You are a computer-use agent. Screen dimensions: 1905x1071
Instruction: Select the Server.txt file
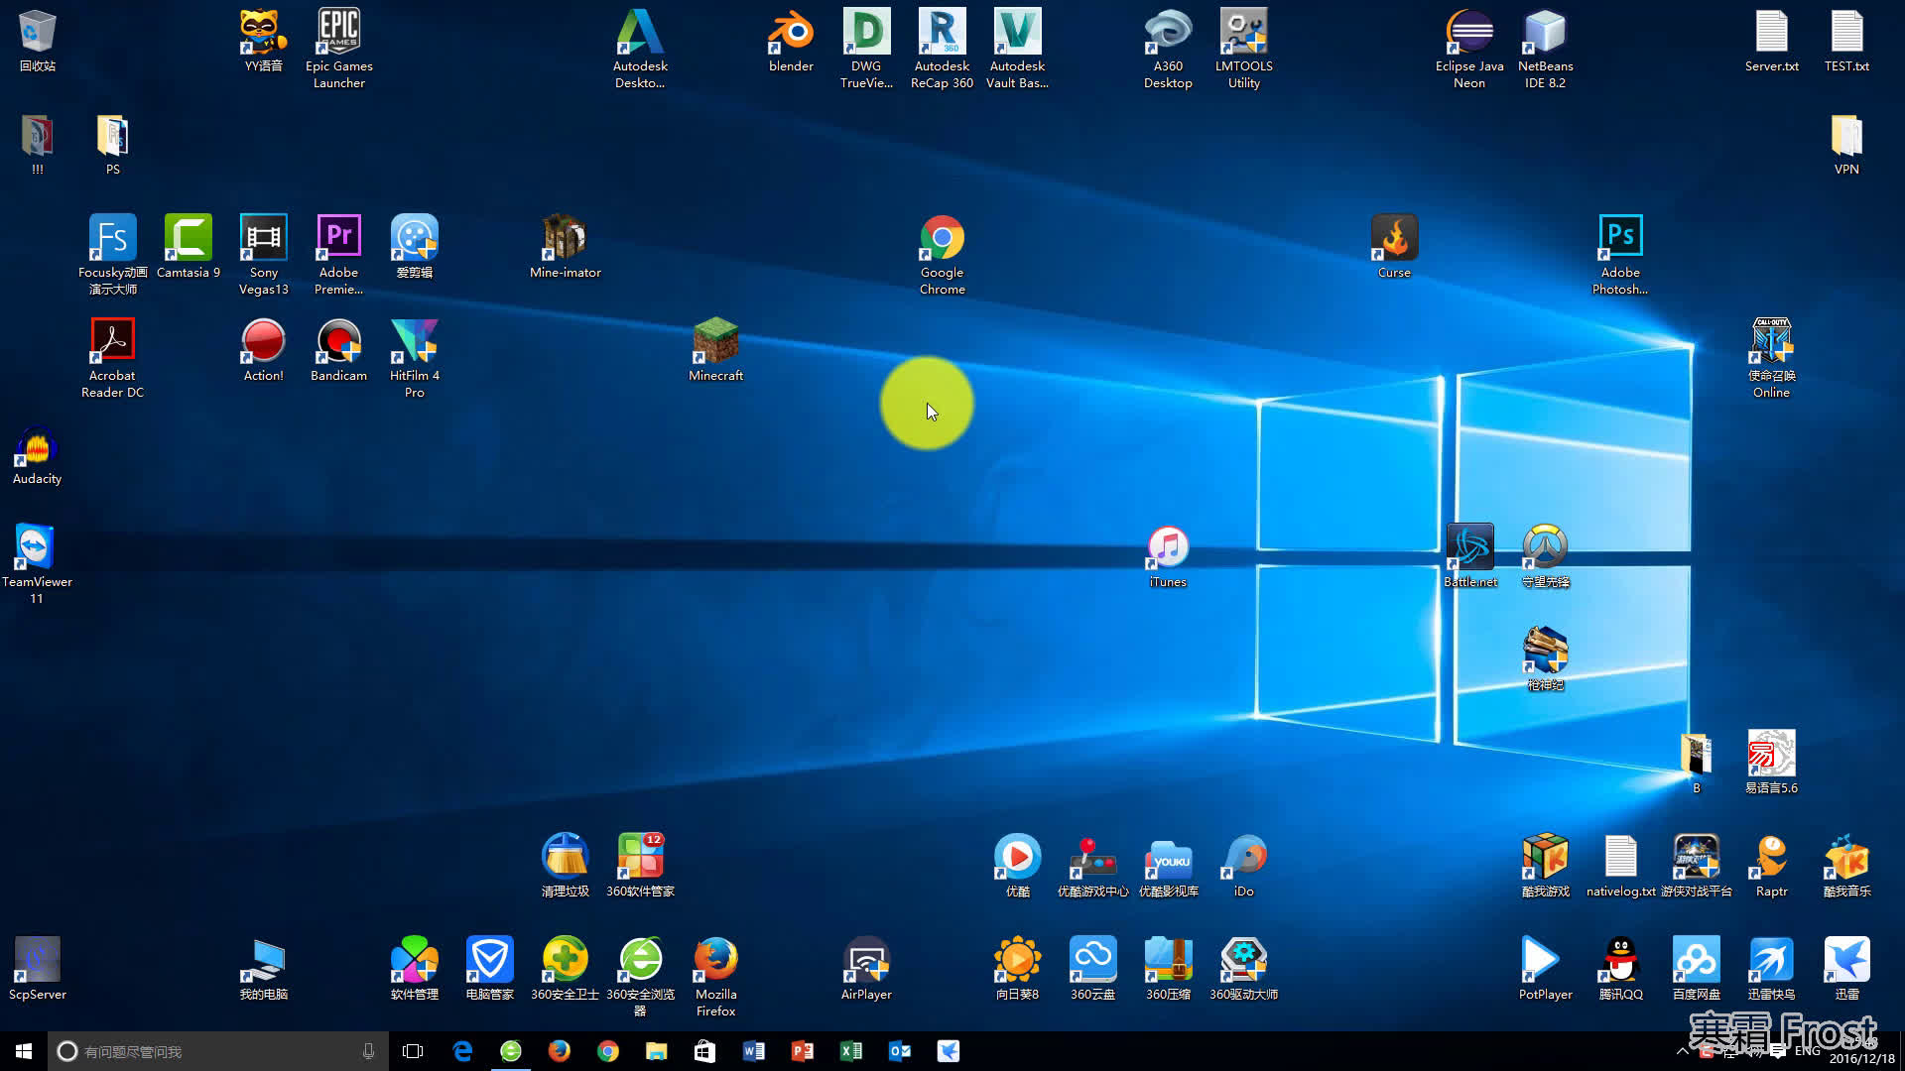pos(1771,41)
